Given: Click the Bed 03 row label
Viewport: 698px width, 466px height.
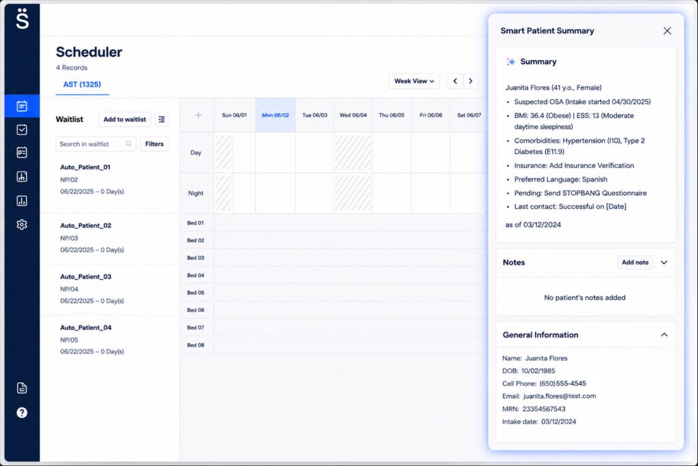Looking at the screenshot, I should [x=196, y=257].
